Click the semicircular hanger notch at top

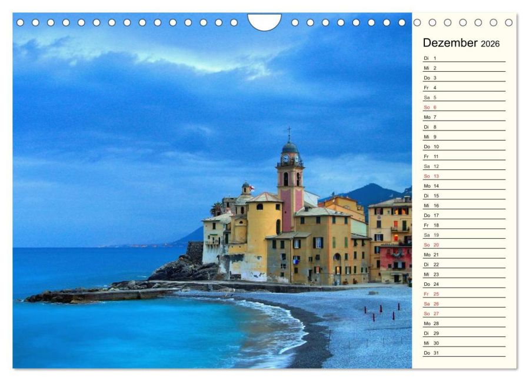click(x=264, y=22)
